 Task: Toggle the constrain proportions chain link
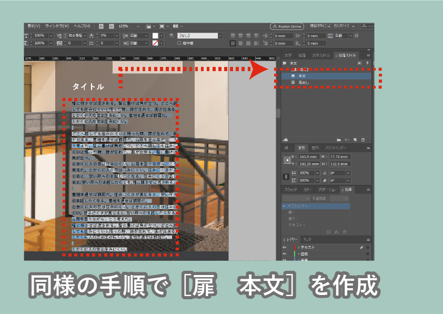tap(286, 177)
